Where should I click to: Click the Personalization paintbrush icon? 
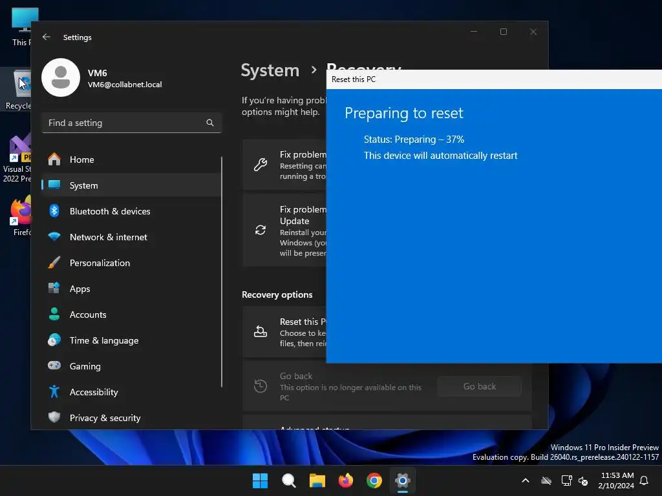pos(54,262)
